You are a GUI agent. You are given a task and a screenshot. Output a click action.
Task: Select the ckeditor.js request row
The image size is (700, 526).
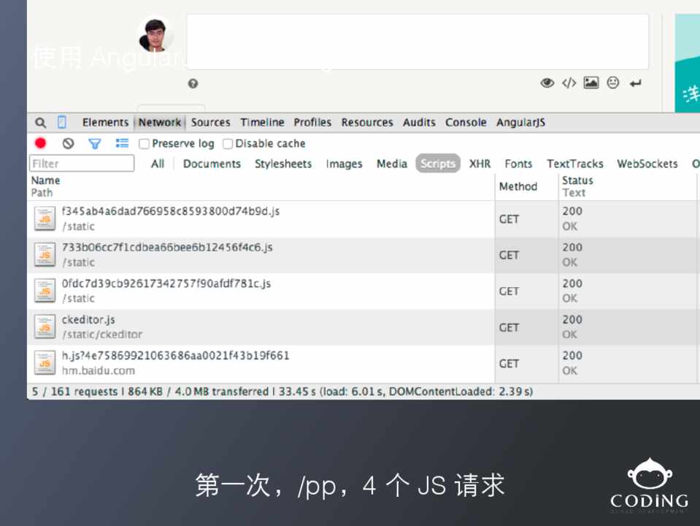click(x=88, y=320)
